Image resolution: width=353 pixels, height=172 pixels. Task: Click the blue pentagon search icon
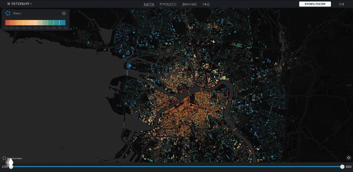8,13
